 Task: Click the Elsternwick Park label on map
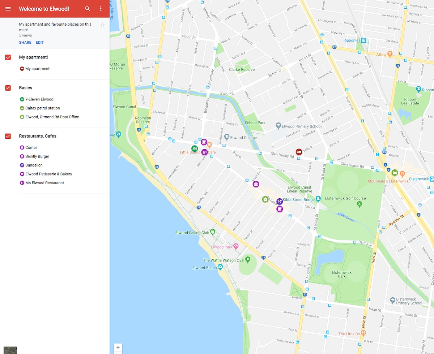point(342,275)
